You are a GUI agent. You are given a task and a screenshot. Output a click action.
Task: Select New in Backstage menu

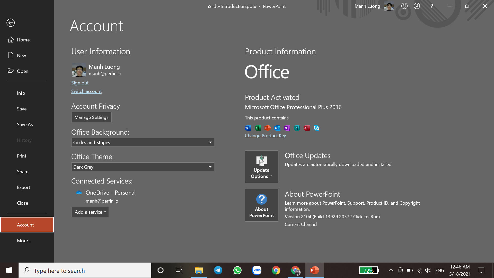[x=27, y=55]
